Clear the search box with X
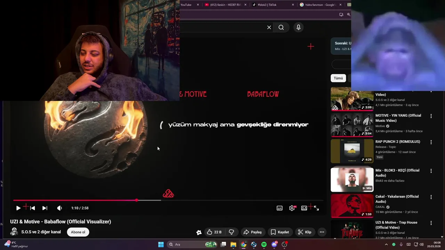The width and height of the screenshot is (445, 250). 269,27
